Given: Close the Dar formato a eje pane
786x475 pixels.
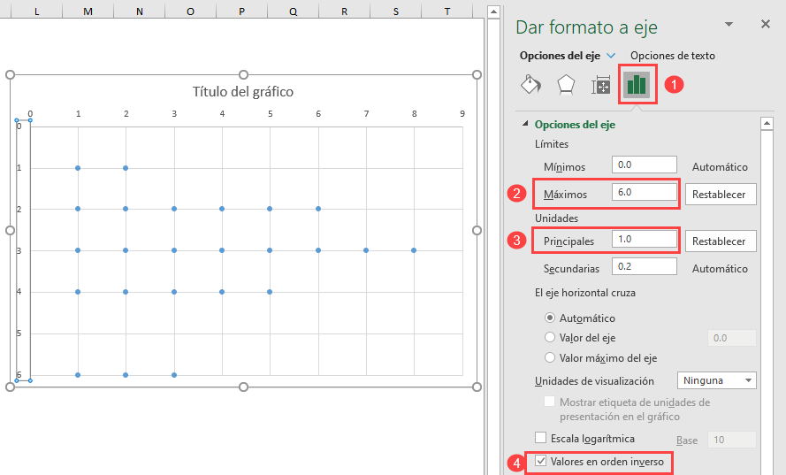Looking at the screenshot, I should (x=765, y=24).
